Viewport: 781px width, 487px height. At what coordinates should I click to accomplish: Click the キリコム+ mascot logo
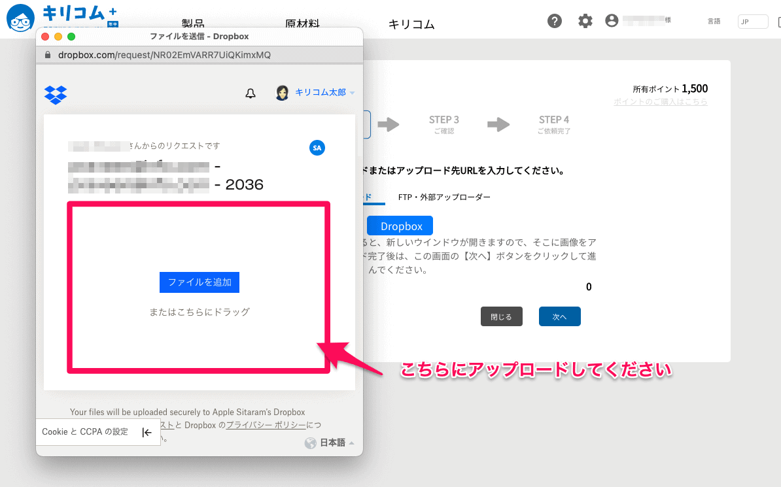20,18
